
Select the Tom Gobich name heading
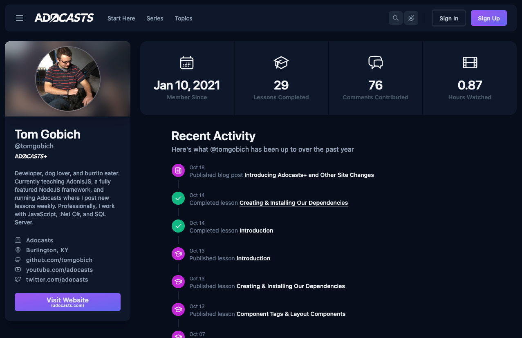[47, 134]
